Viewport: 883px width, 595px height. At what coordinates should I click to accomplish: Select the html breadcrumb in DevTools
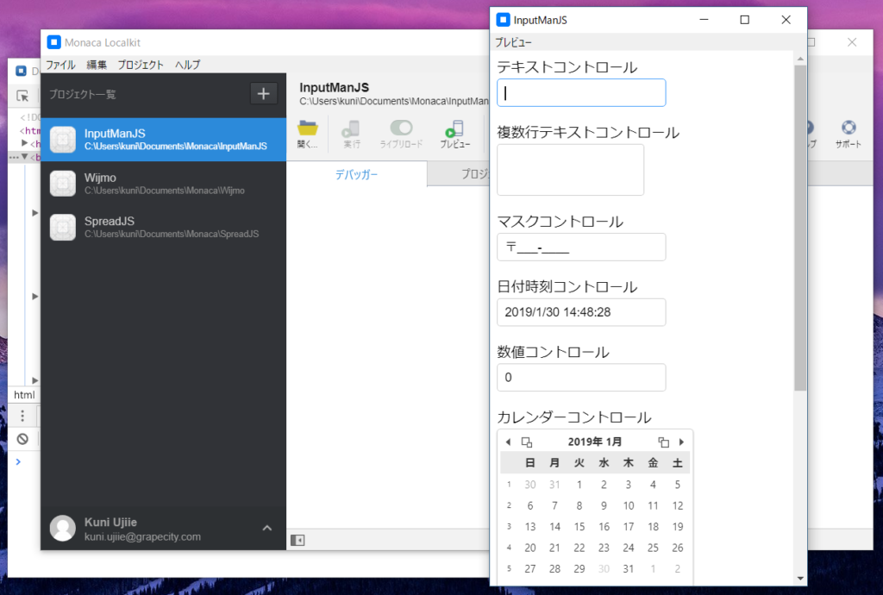[x=24, y=395]
